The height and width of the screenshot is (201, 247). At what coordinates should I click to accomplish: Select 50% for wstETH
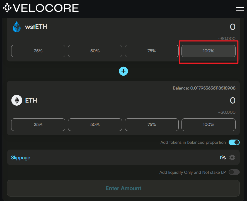pos(95,51)
